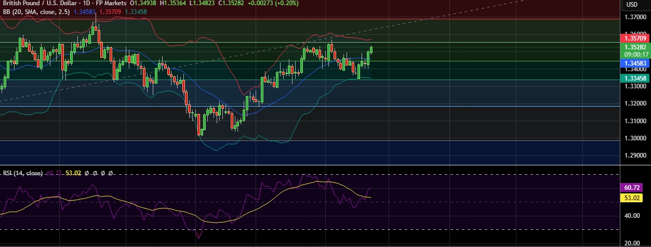Click the 1.33000 price scale label
Image resolution: width=651 pixels, height=247 pixels.
635,86
